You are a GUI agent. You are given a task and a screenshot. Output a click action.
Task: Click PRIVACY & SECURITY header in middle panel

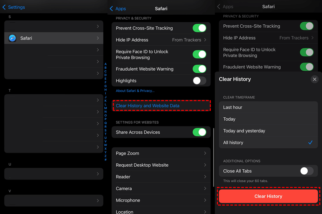tap(134, 18)
